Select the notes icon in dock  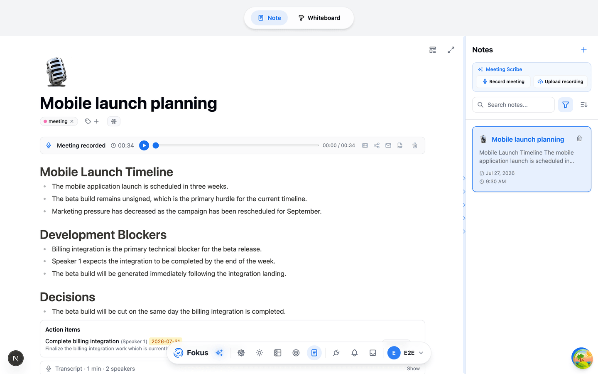(x=314, y=353)
